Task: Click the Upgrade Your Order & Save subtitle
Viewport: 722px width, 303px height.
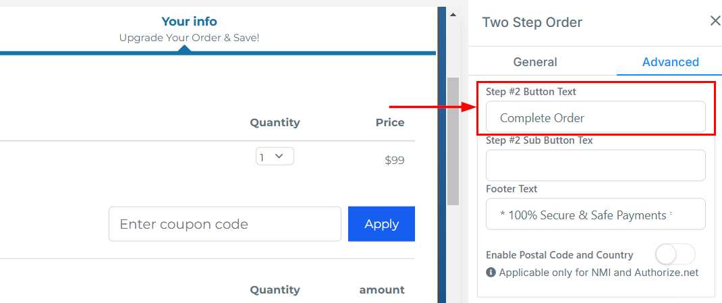Action: coord(189,38)
